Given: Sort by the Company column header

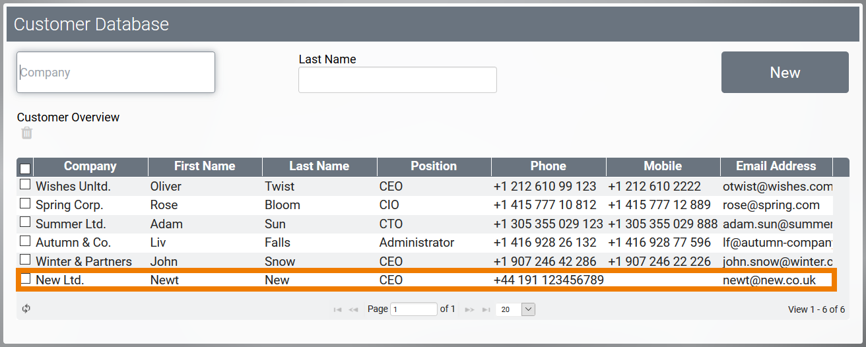Looking at the screenshot, I should [x=90, y=167].
